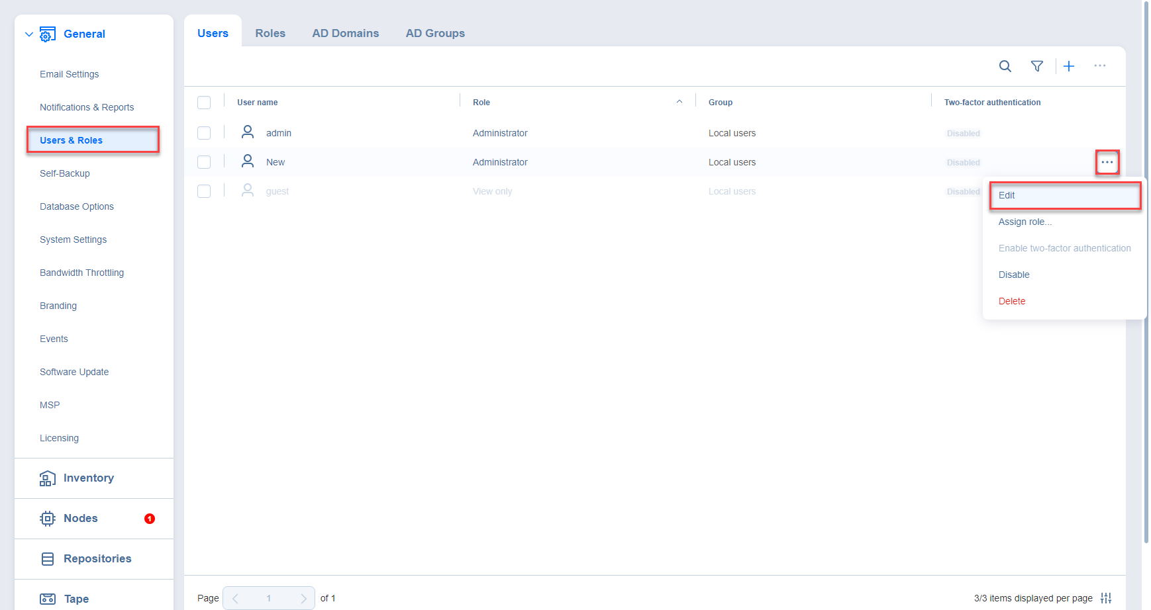Open the toolbar ellipsis menu above the table
Image resolution: width=1151 pixels, height=610 pixels.
[x=1099, y=66]
